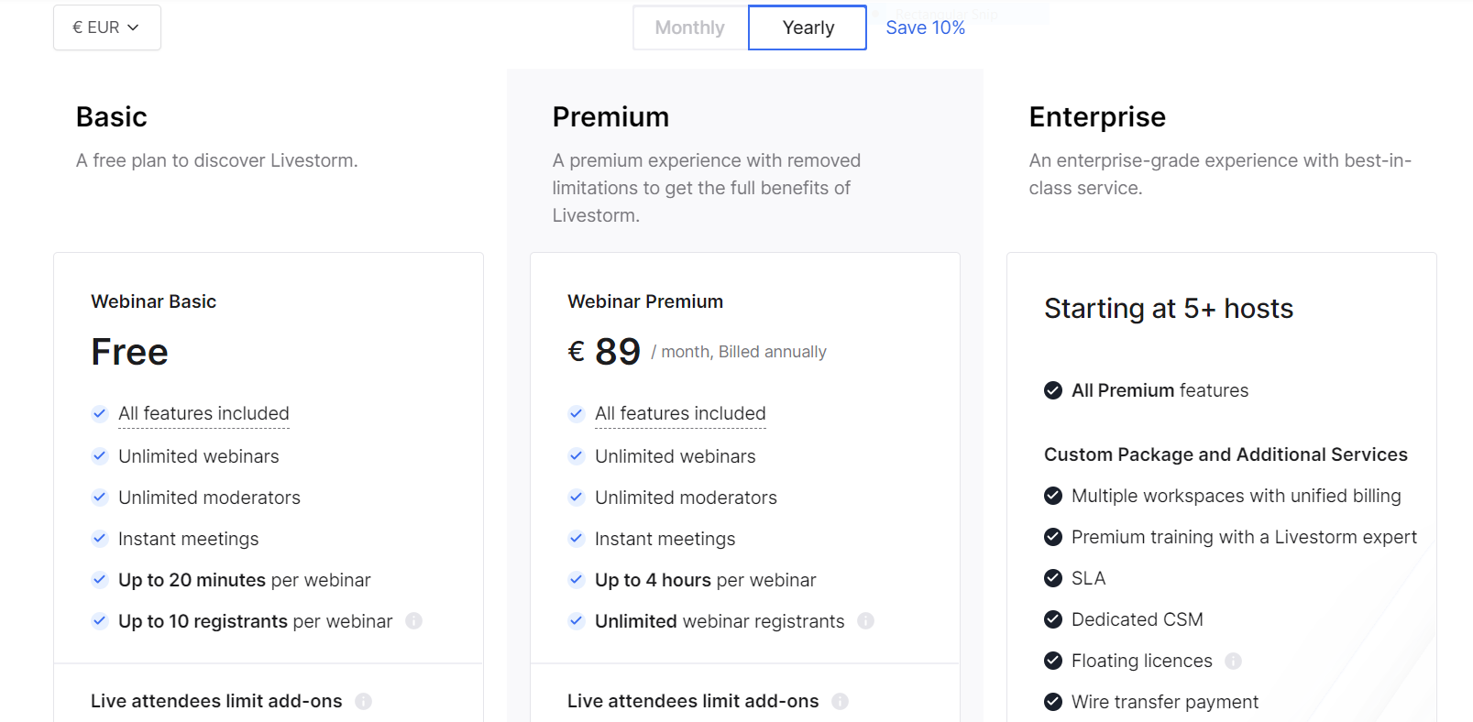Click checkmark beside Up to 20 minutes
Image resolution: width=1473 pixels, height=722 pixels.
click(100, 579)
